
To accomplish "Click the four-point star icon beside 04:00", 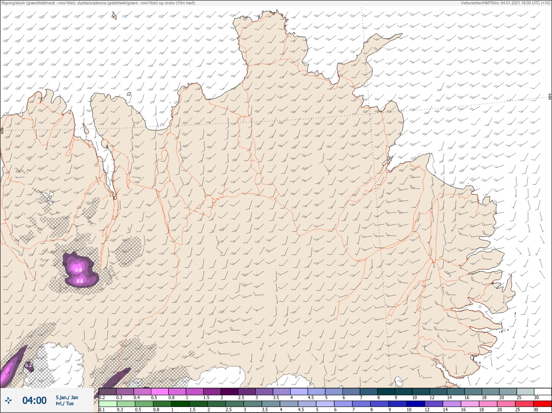I will point(8,401).
